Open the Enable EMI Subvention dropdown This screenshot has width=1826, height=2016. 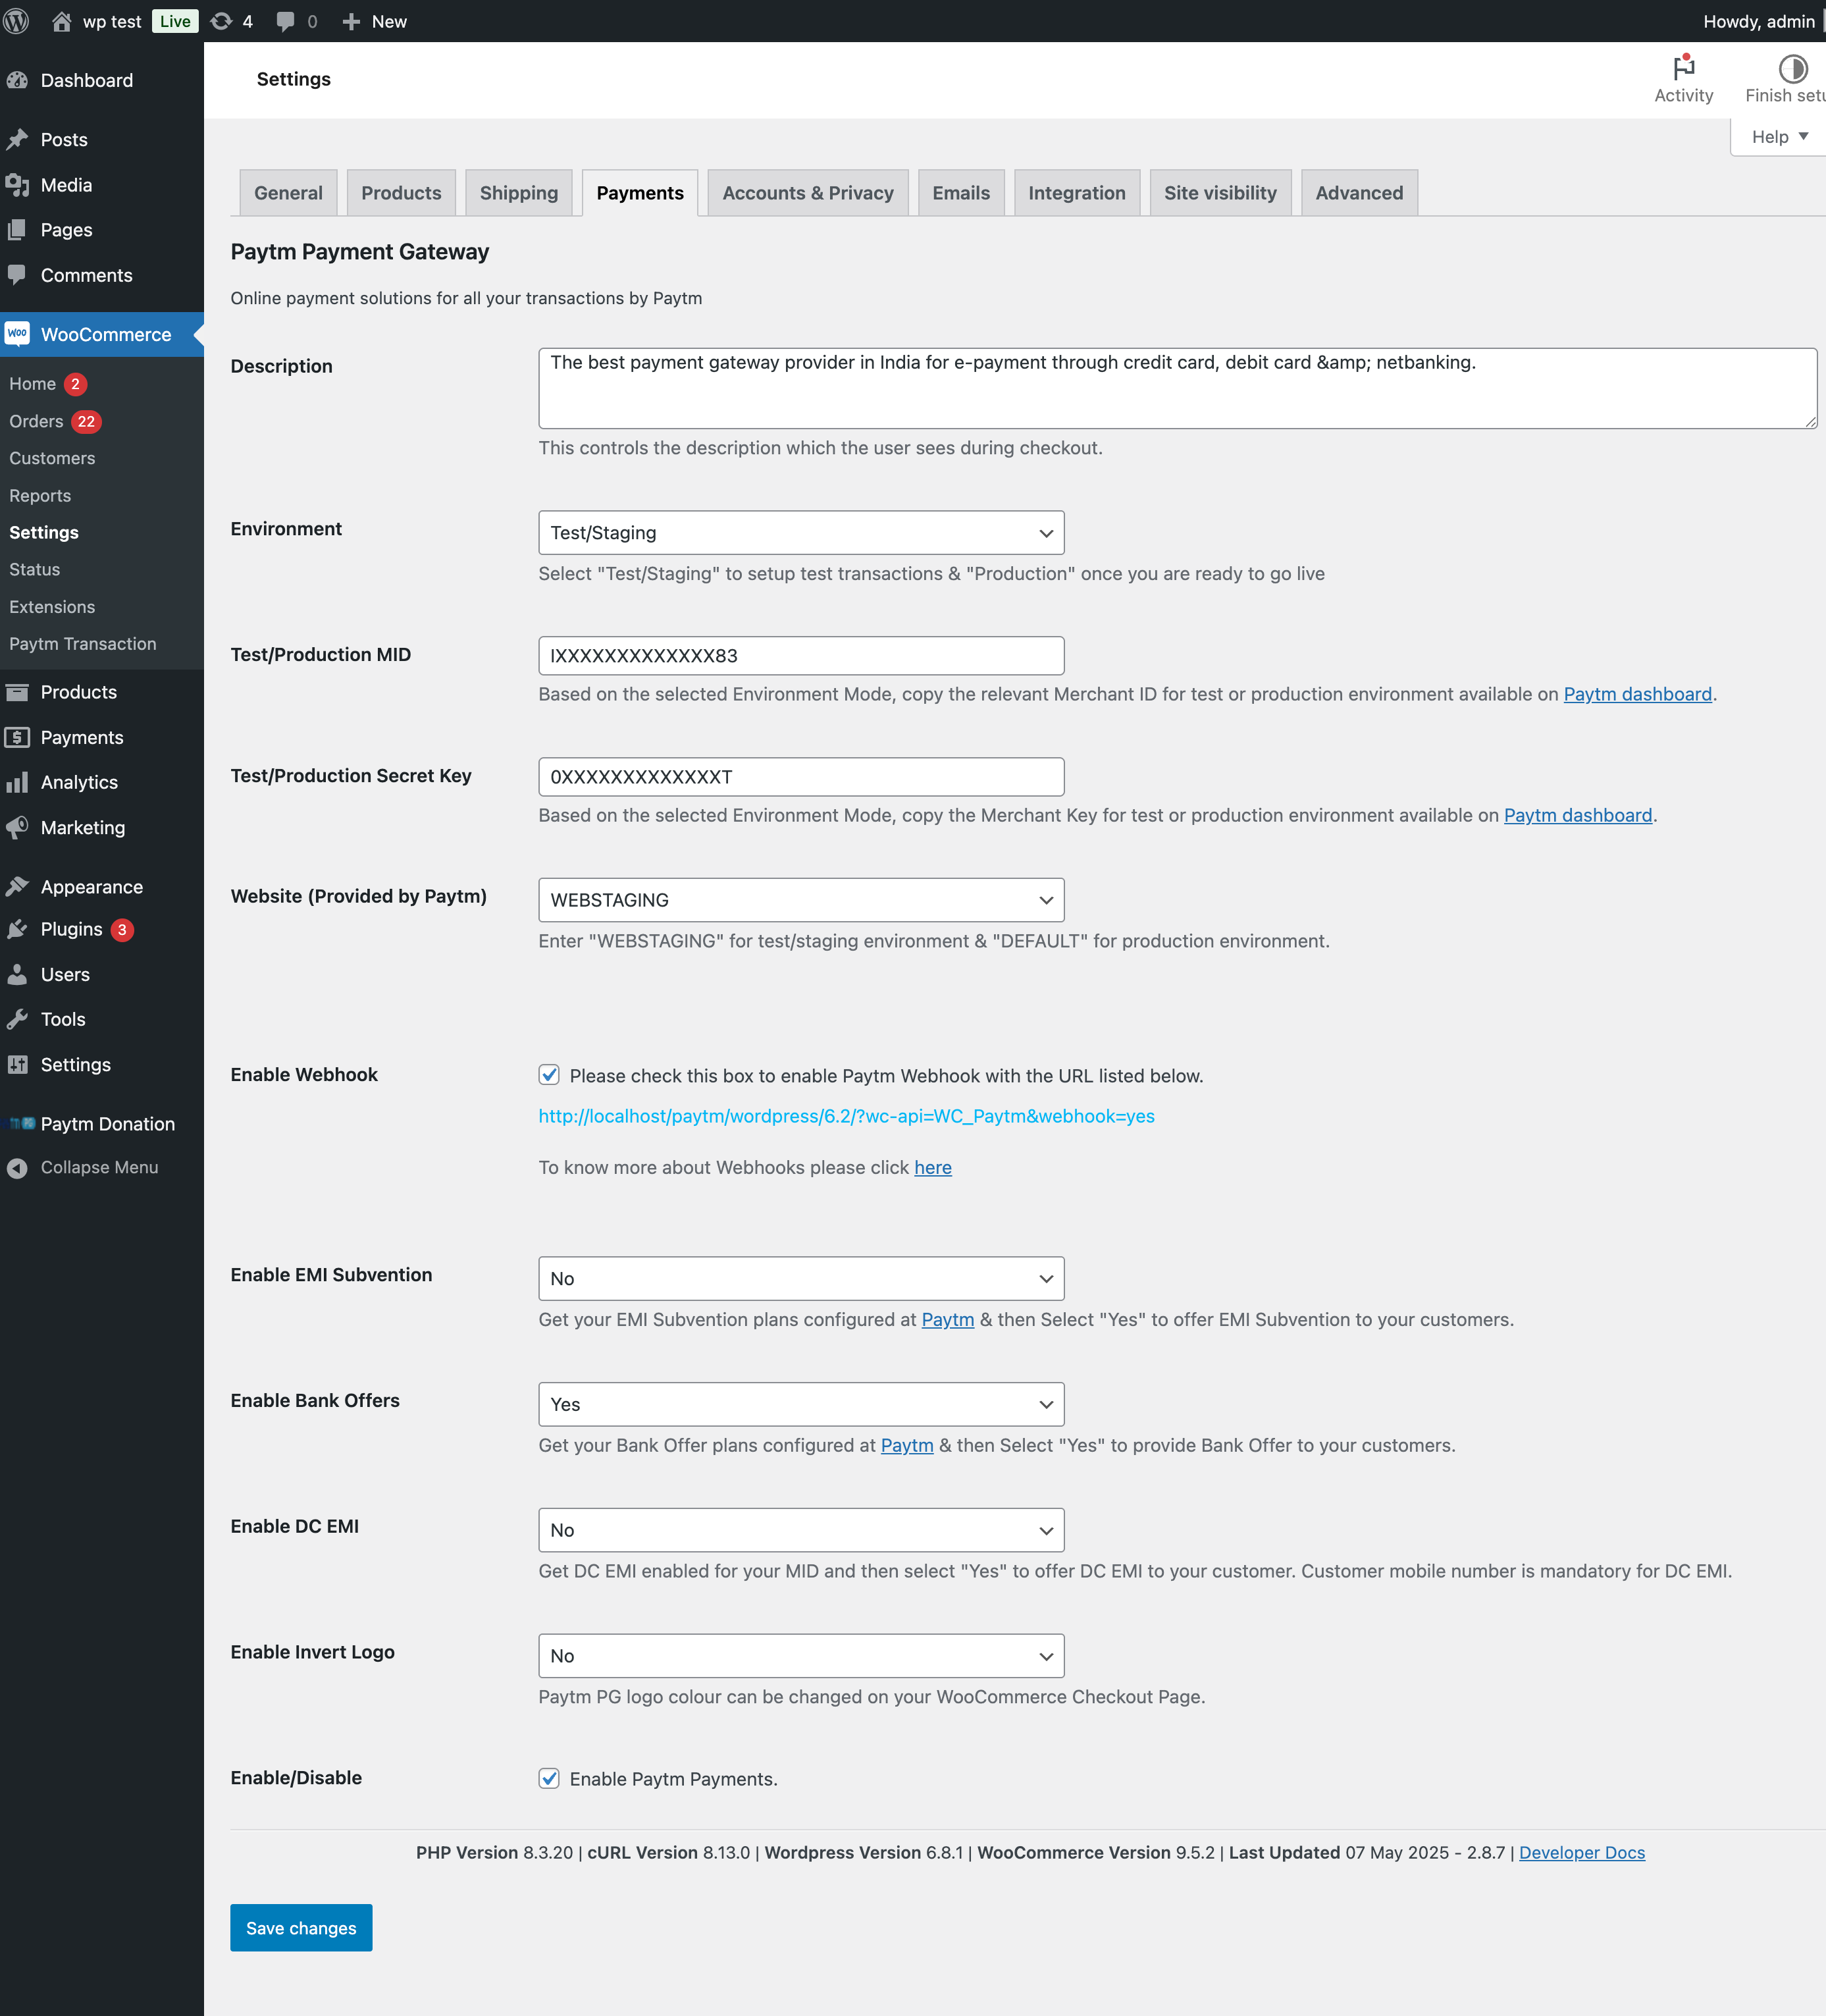(801, 1279)
